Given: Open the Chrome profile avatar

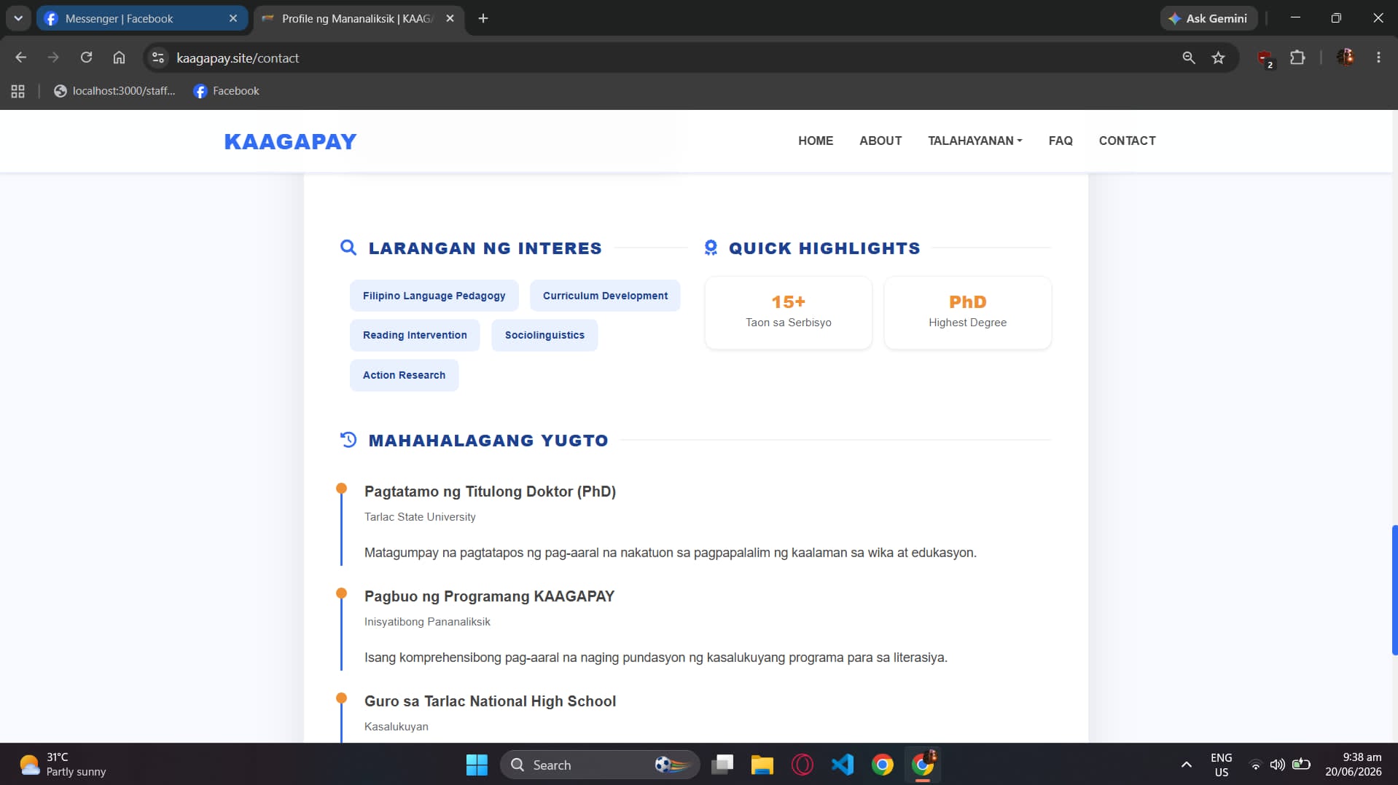Looking at the screenshot, I should (1346, 58).
